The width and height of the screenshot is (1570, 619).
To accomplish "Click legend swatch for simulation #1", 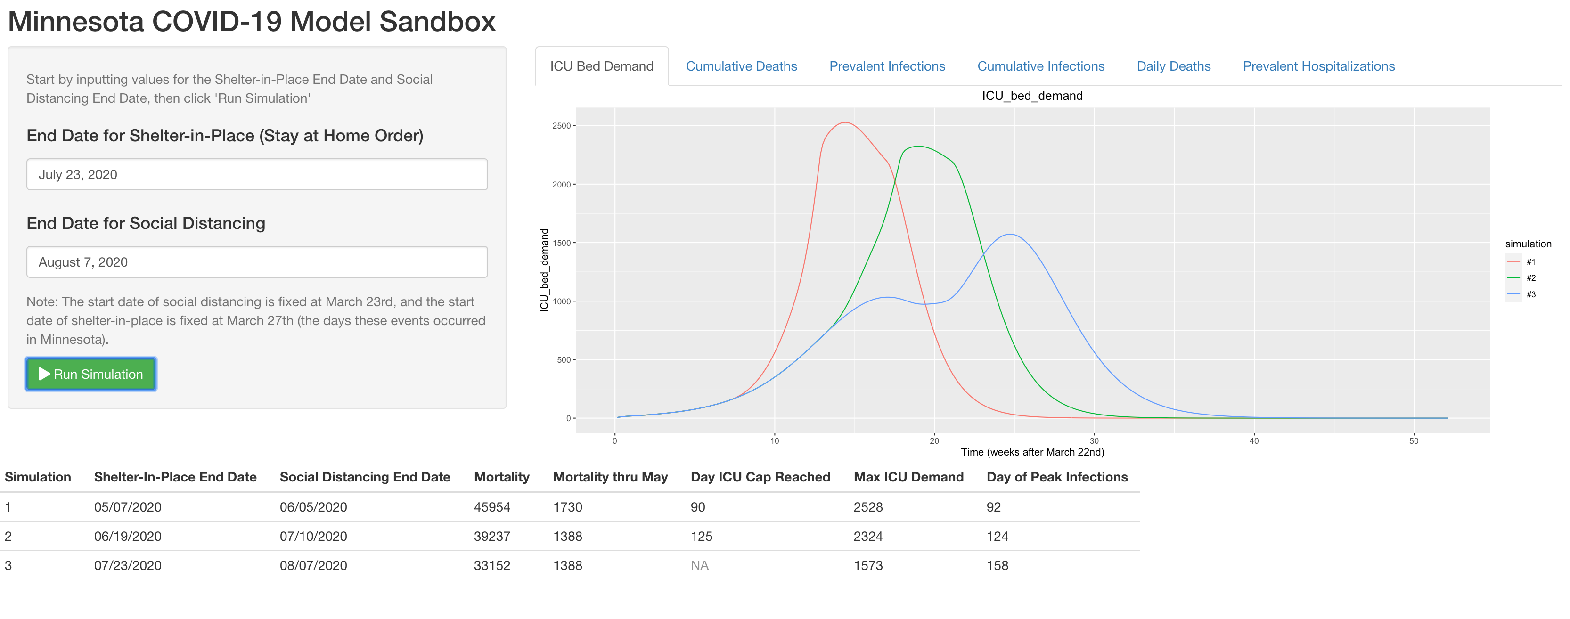I will (x=1513, y=262).
